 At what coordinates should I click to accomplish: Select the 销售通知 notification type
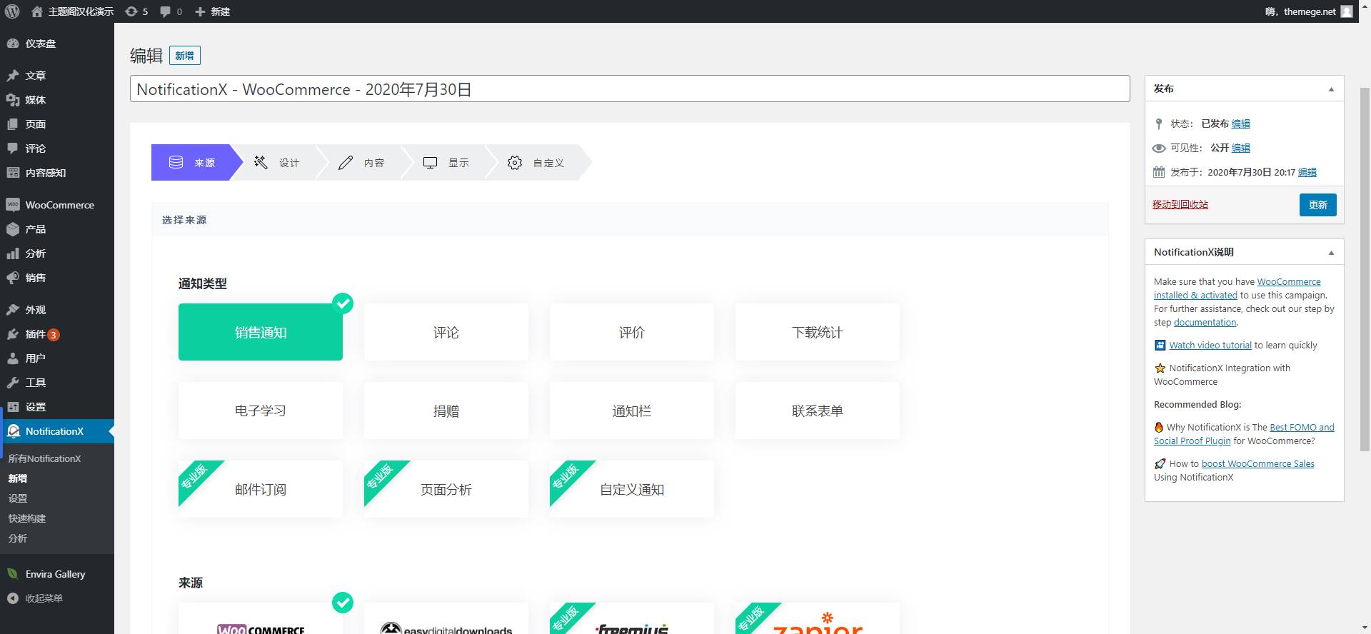coord(261,332)
